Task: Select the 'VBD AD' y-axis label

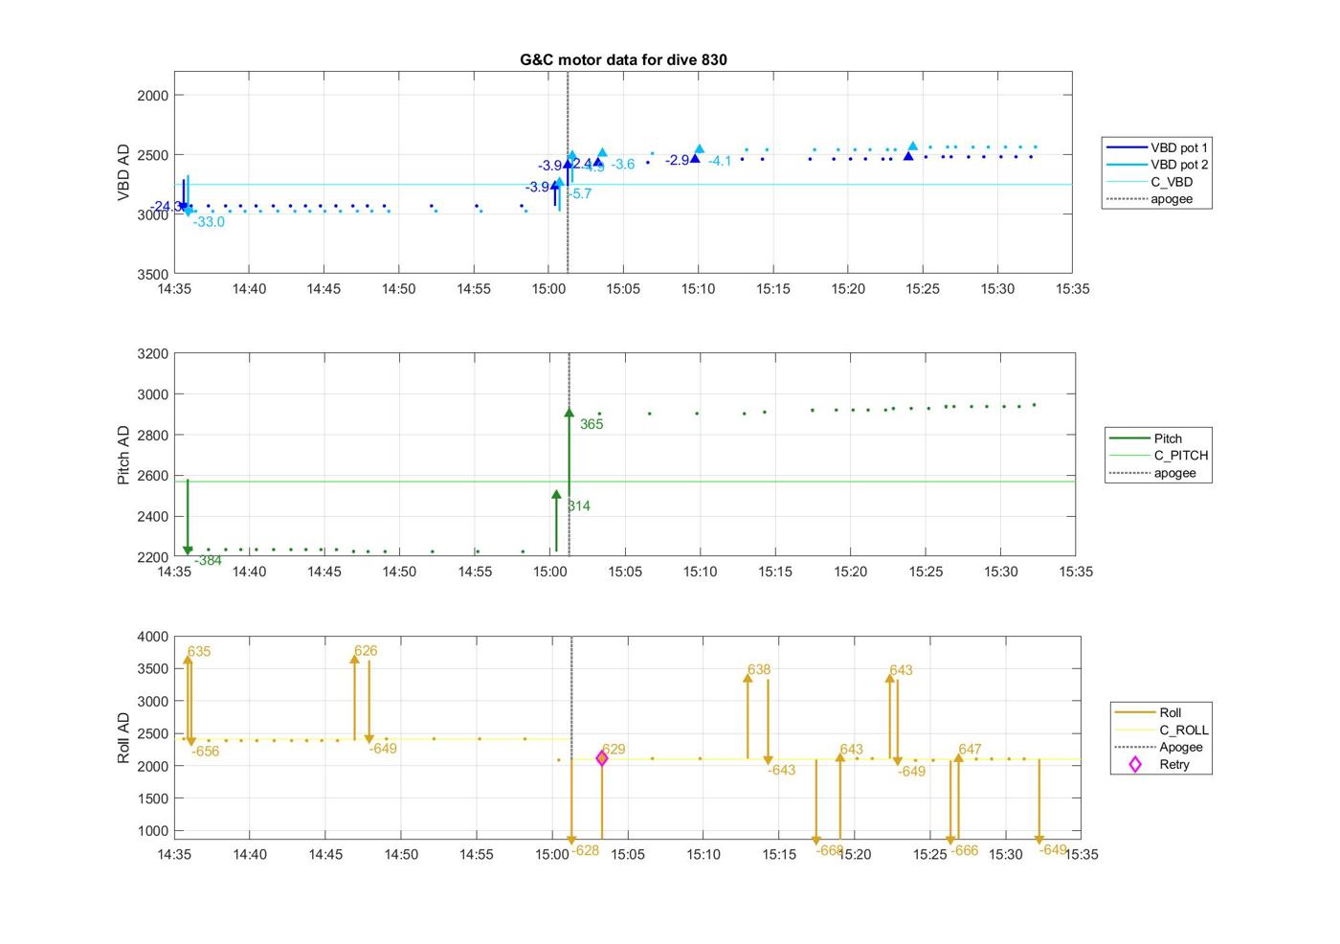Action: [123, 172]
